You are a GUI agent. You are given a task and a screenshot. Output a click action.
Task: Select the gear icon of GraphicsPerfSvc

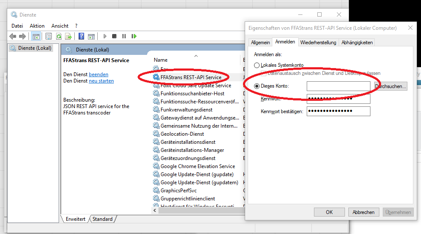[156, 191]
